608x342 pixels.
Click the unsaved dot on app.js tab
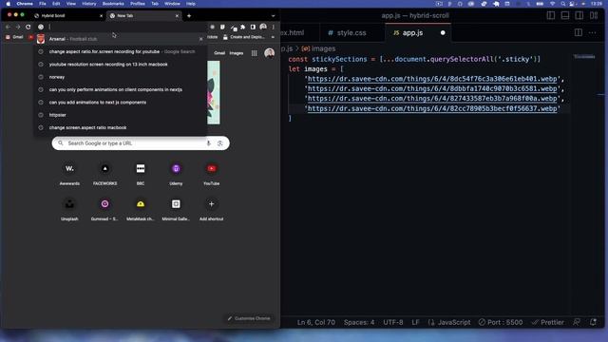[443, 33]
